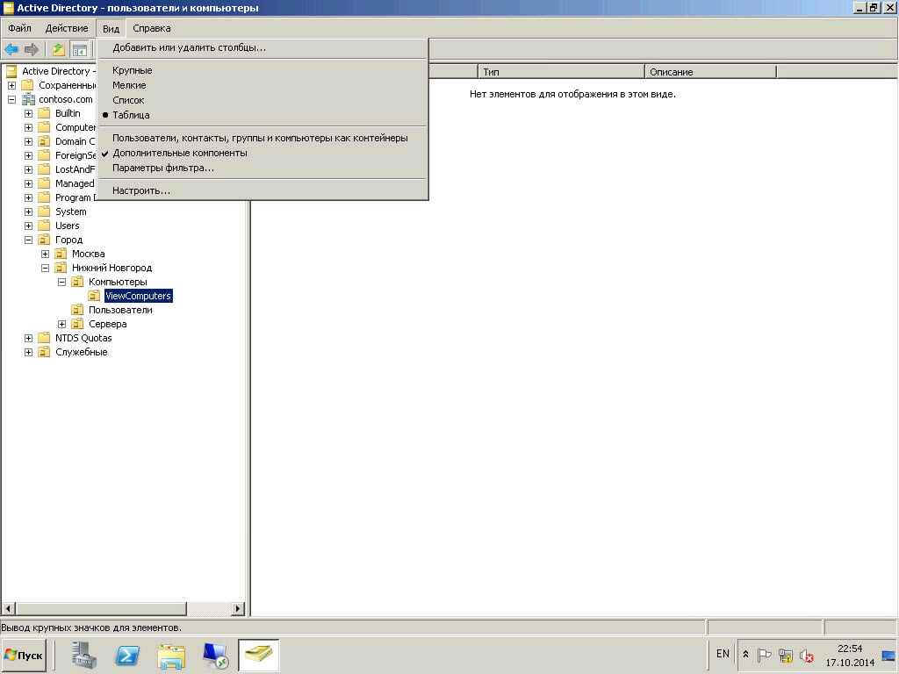This screenshot has width=899, height=674.
Task: Select the Город OU folder icon
Action: 44,240
